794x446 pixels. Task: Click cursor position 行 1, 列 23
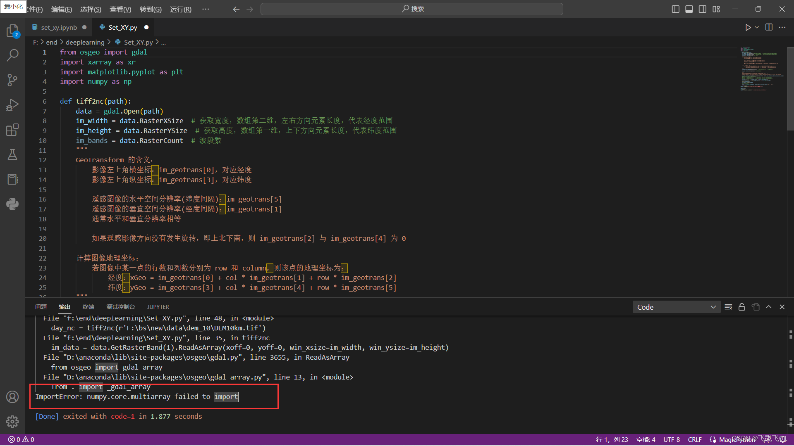(612, 439)
